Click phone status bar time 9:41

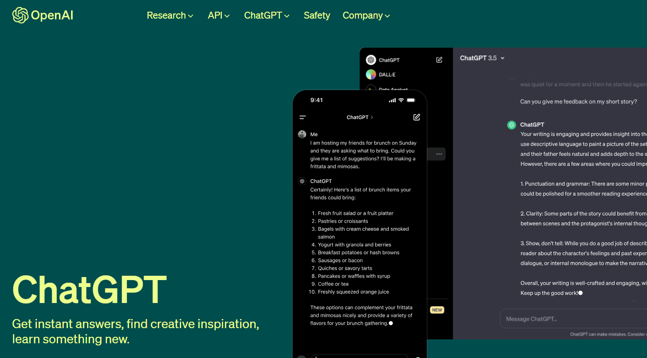[x=316, y=100]
